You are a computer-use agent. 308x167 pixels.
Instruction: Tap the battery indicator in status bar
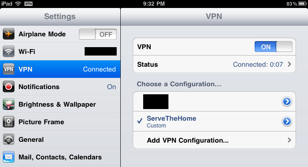click(x=297, y=4)
